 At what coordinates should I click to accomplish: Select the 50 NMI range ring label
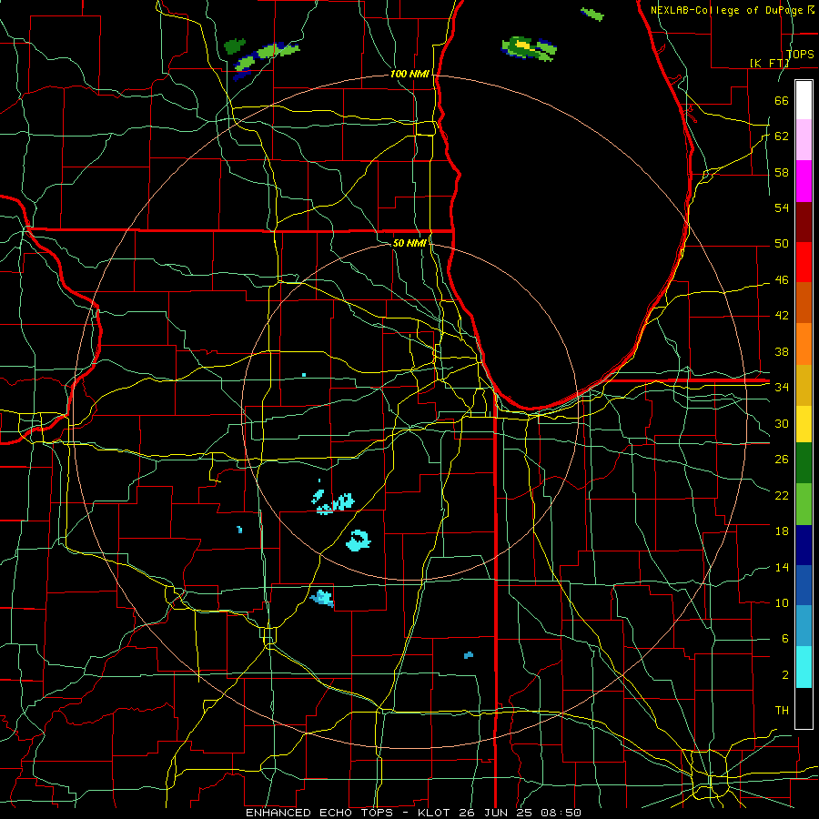tap(409, 243)
